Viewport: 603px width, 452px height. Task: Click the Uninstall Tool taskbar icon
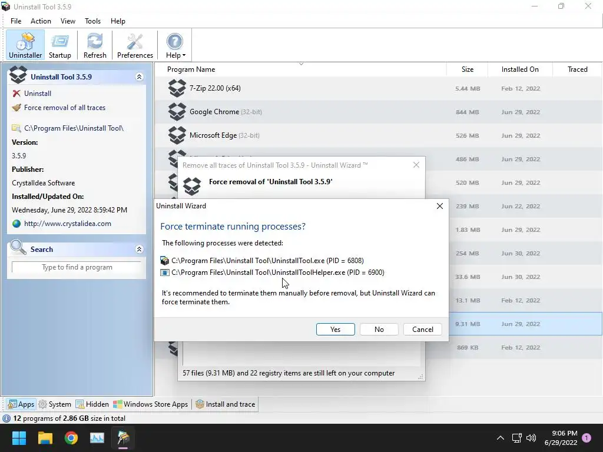[x=123, y=438]
